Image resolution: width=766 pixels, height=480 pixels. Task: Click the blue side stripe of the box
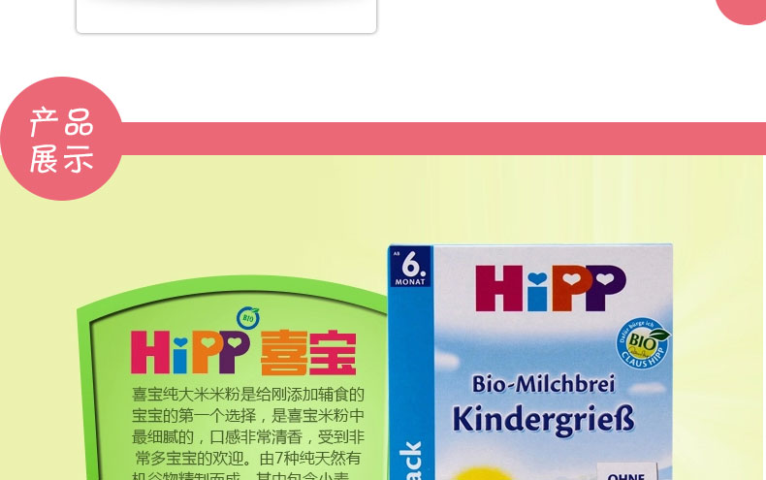click(x=410, y=383)
